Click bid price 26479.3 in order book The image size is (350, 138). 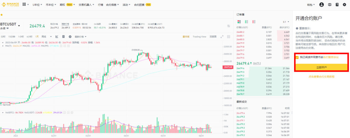(240, 72)
